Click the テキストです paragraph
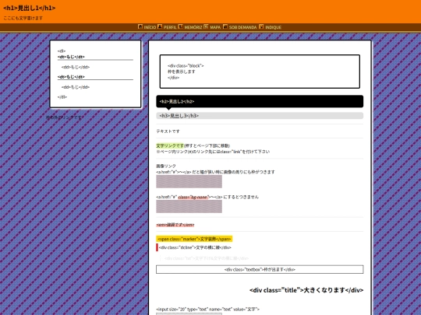The image size is (421, 315). click(x=168, y=131)
